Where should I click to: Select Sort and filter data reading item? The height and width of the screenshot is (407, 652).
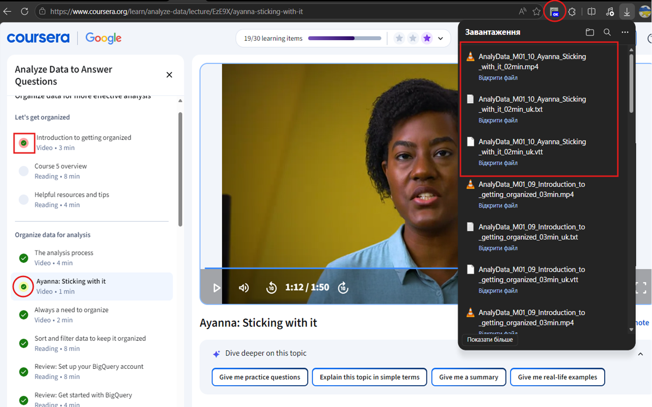point(92,343)
